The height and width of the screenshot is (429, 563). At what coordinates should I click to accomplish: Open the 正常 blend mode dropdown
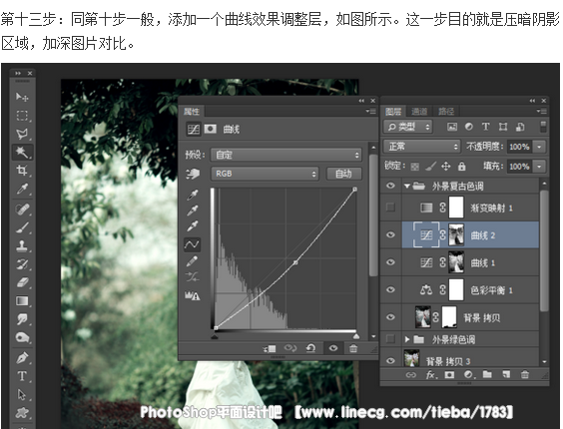(422, 147)
